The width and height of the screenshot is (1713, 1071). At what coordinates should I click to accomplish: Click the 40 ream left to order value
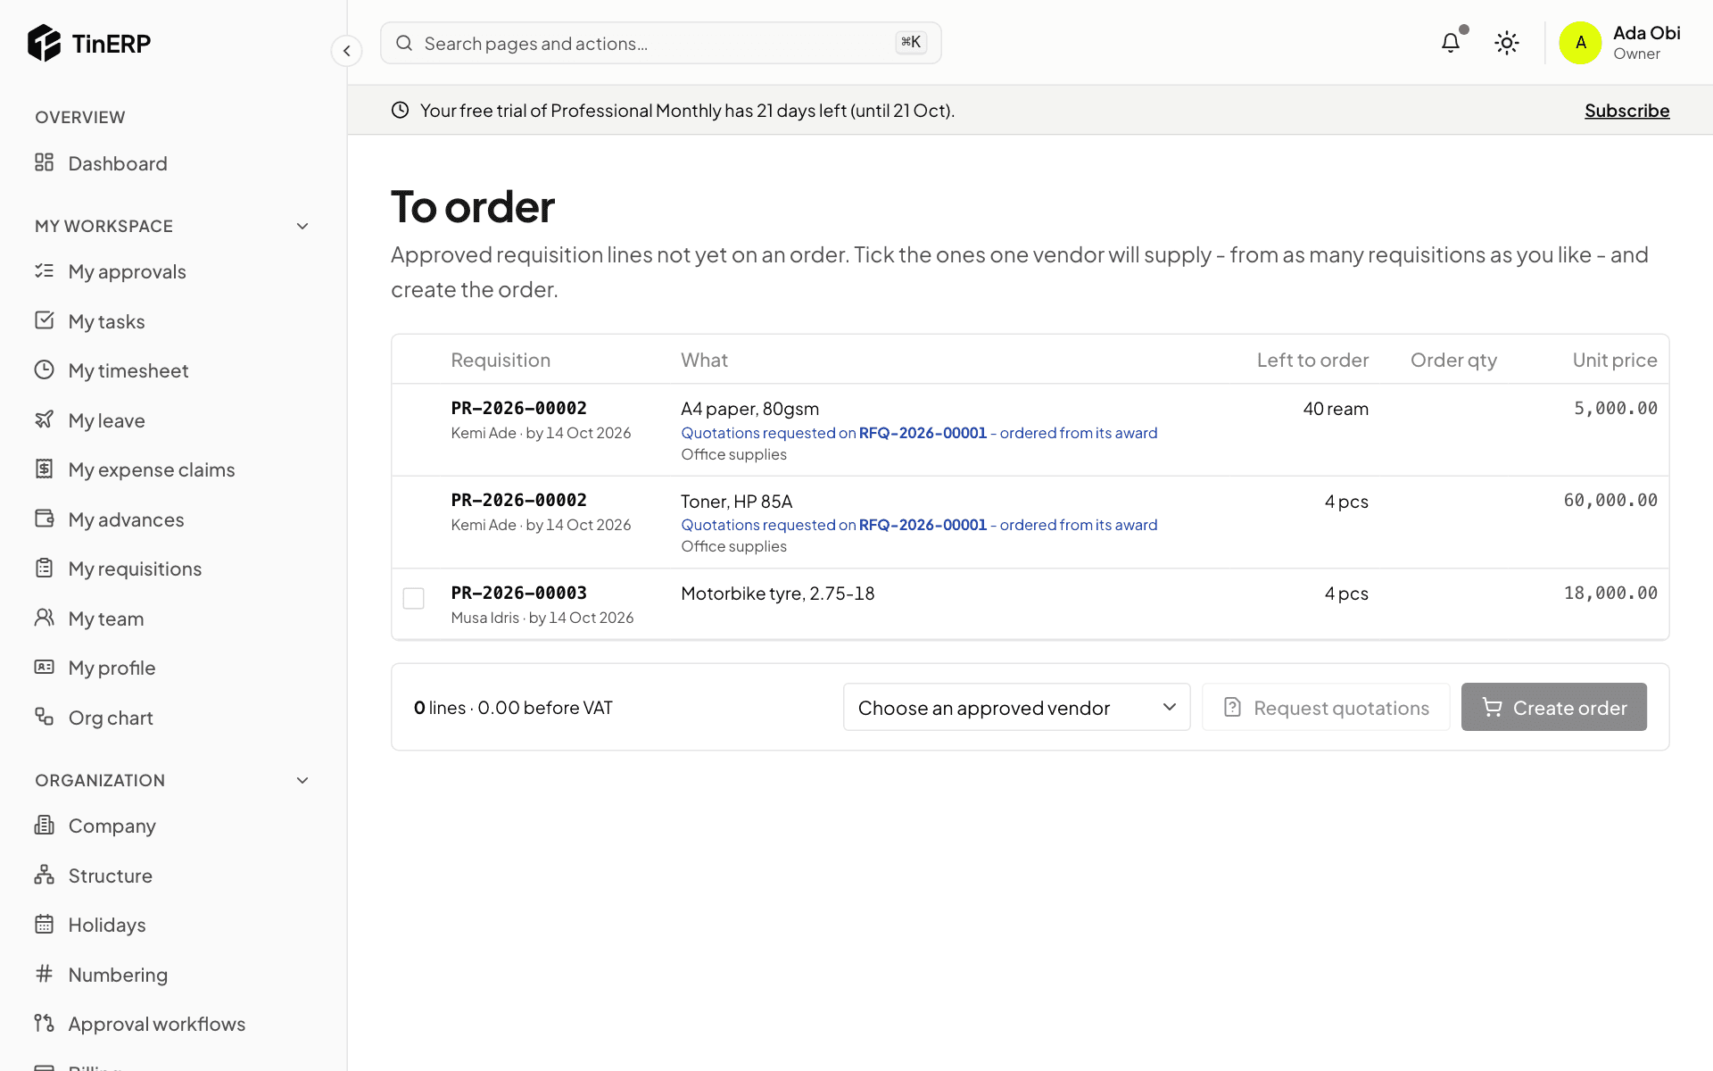tap(1336, 409)
